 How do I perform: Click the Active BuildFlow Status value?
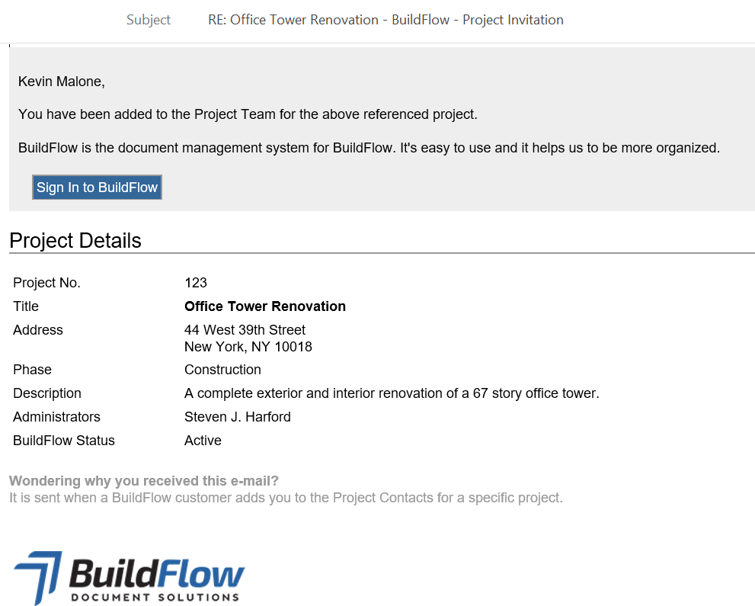tap(203, 441)
